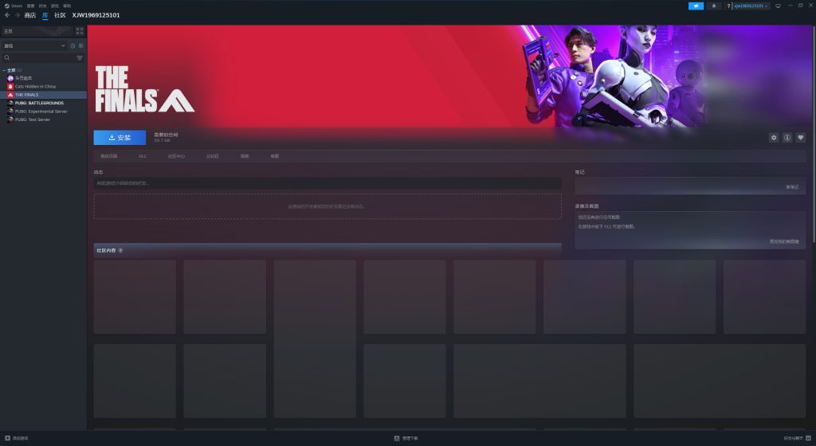The height and width of the screenshot is (446, 816).
Task: Open the 指南 guides link
Action: pyautogui.click(x=245, y=156)
